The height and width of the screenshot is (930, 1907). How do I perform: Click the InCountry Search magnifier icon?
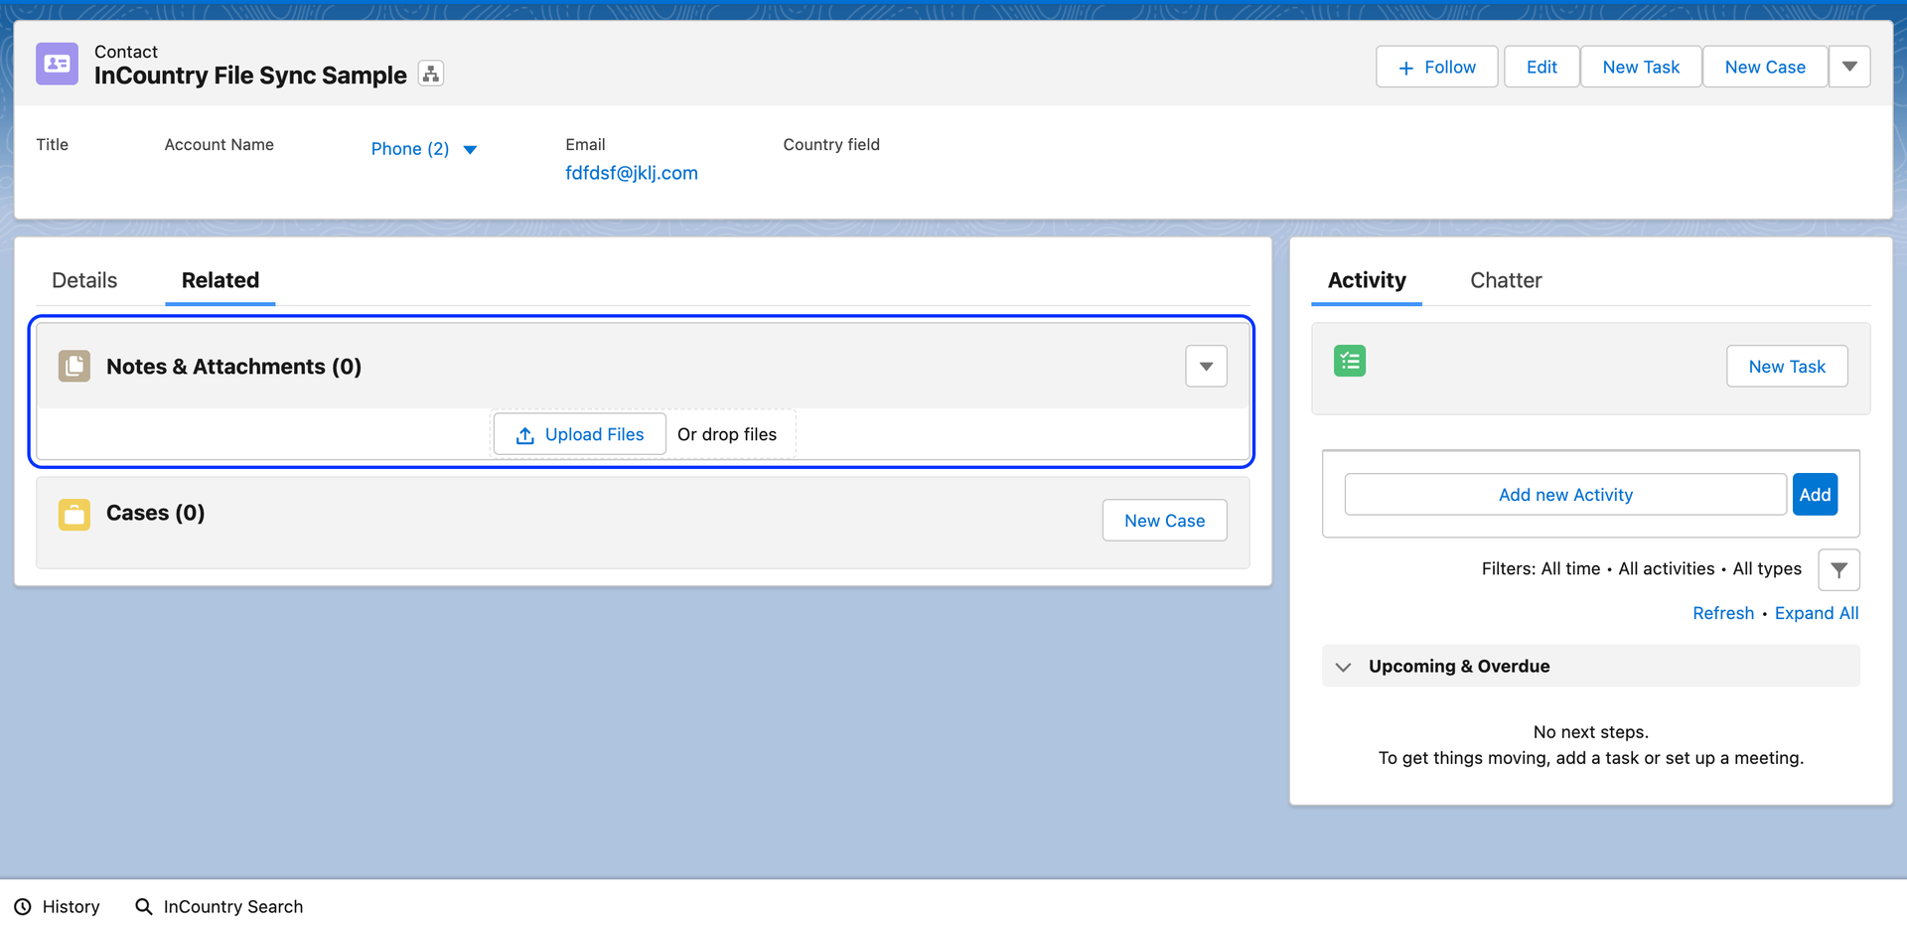[x=144, y=906]
